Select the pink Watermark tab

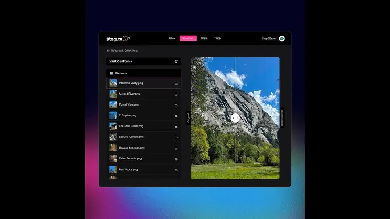pyautogui.click(x=188, y=39)
